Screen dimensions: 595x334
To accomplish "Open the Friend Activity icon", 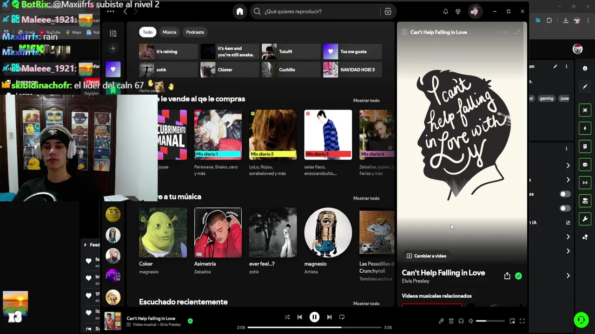I will tap(458, 12).
